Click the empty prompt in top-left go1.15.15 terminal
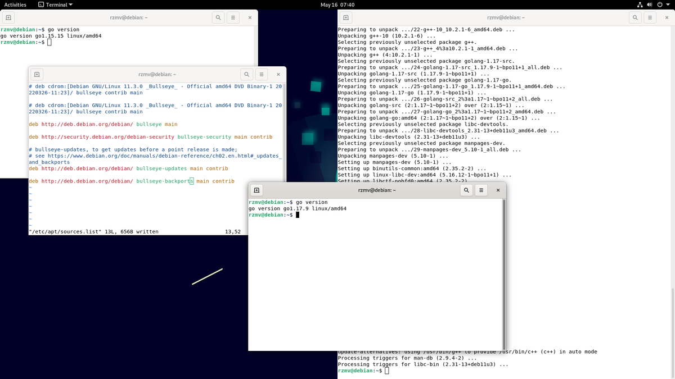Screen dimensions: 675x379 26,42
